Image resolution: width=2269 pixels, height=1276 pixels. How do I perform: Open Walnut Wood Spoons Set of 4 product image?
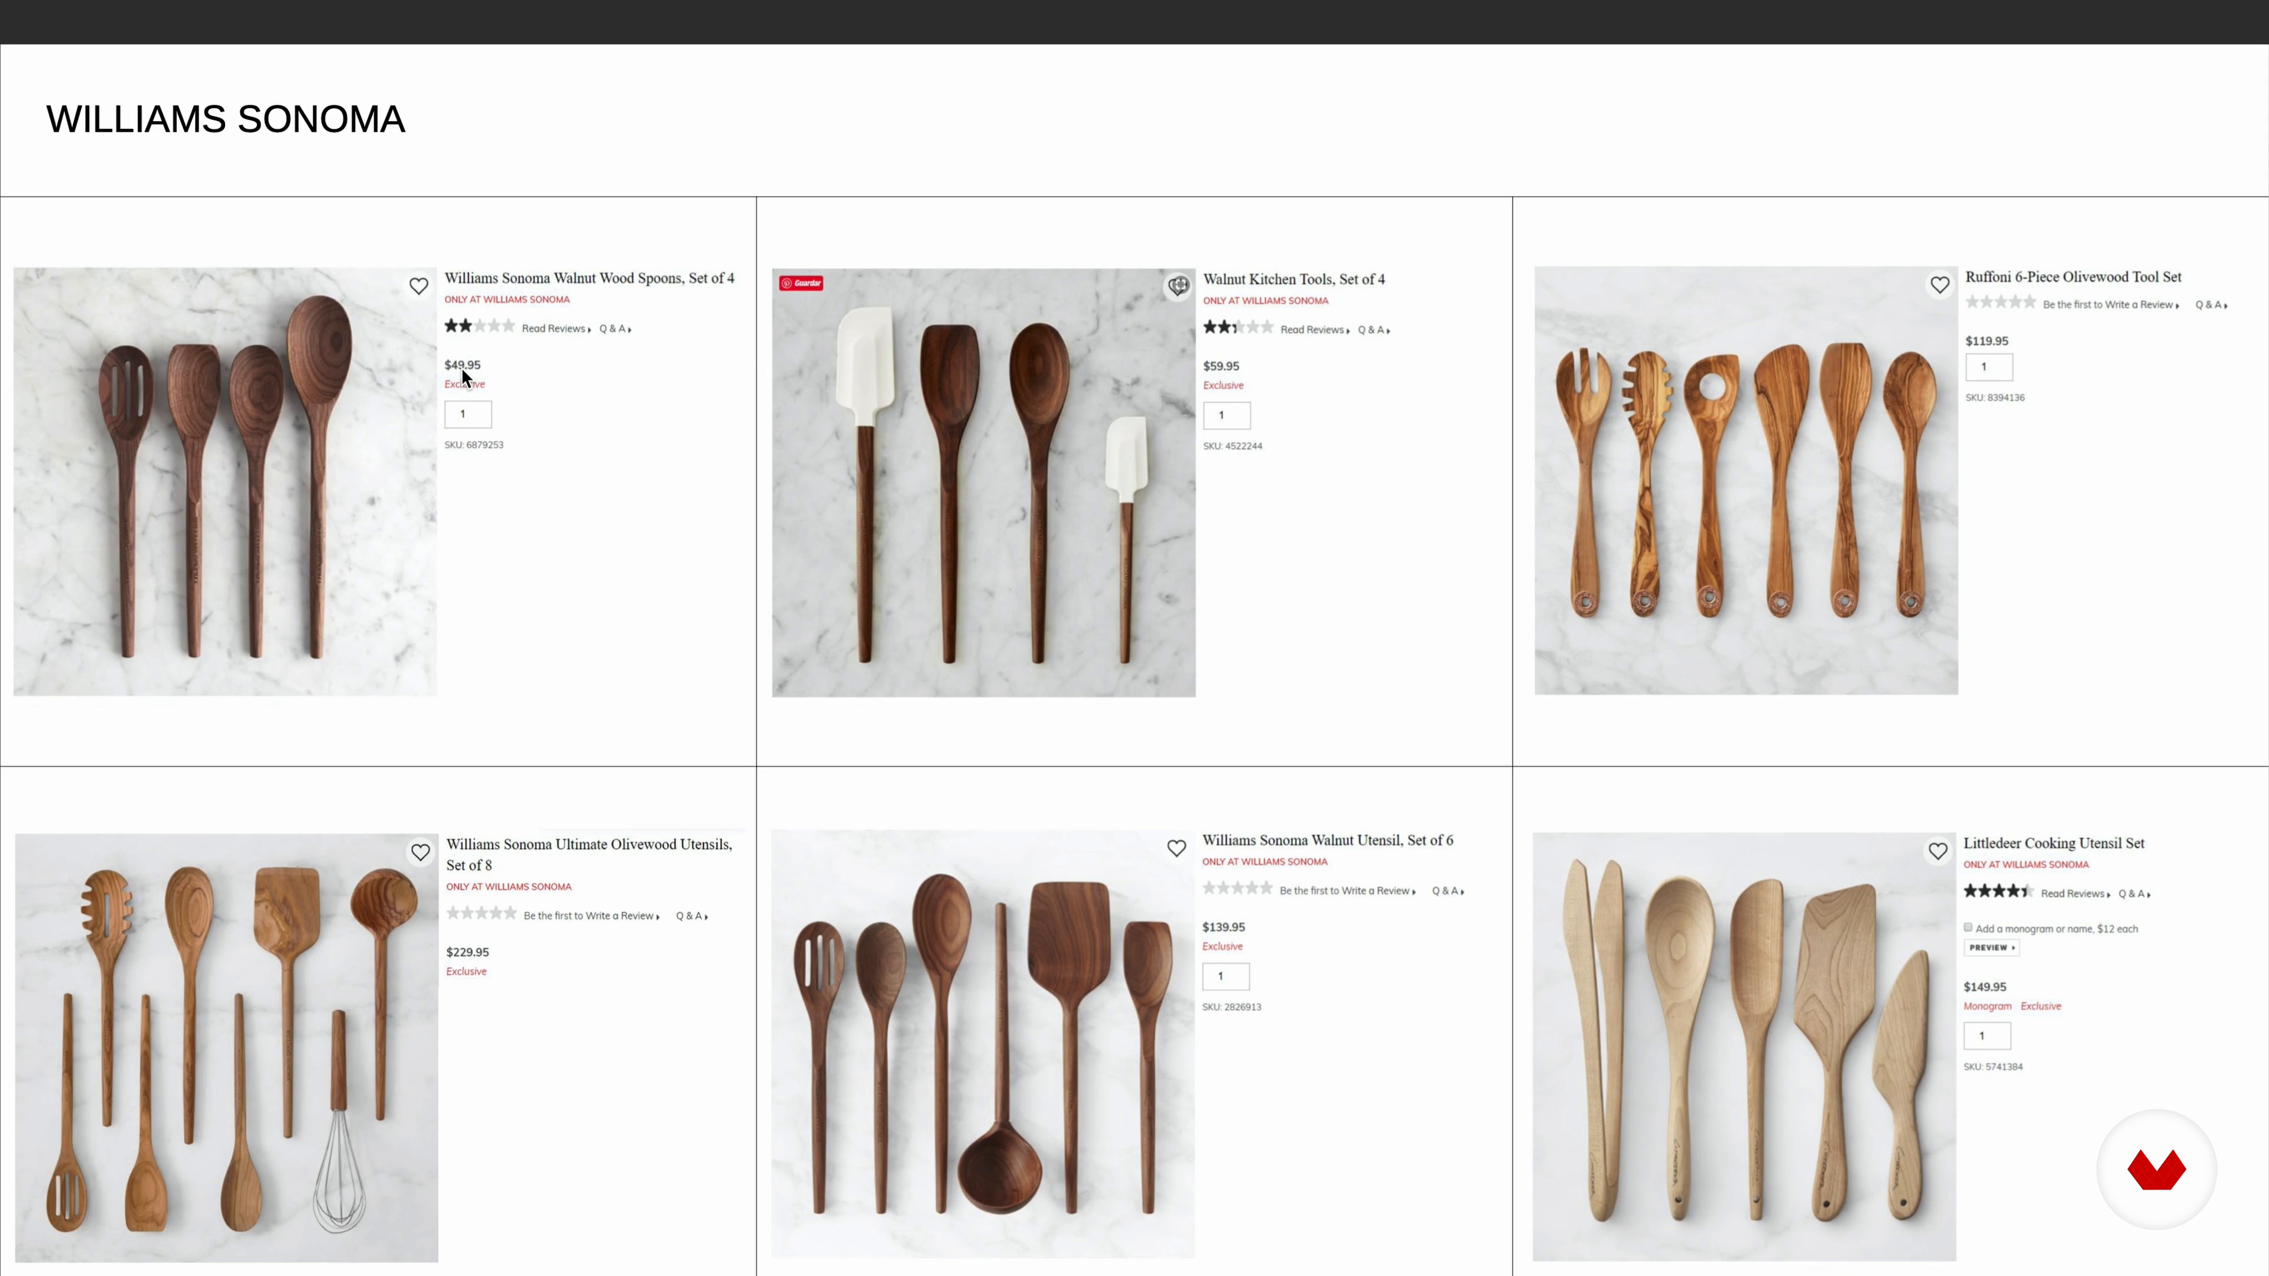(225, 481)
